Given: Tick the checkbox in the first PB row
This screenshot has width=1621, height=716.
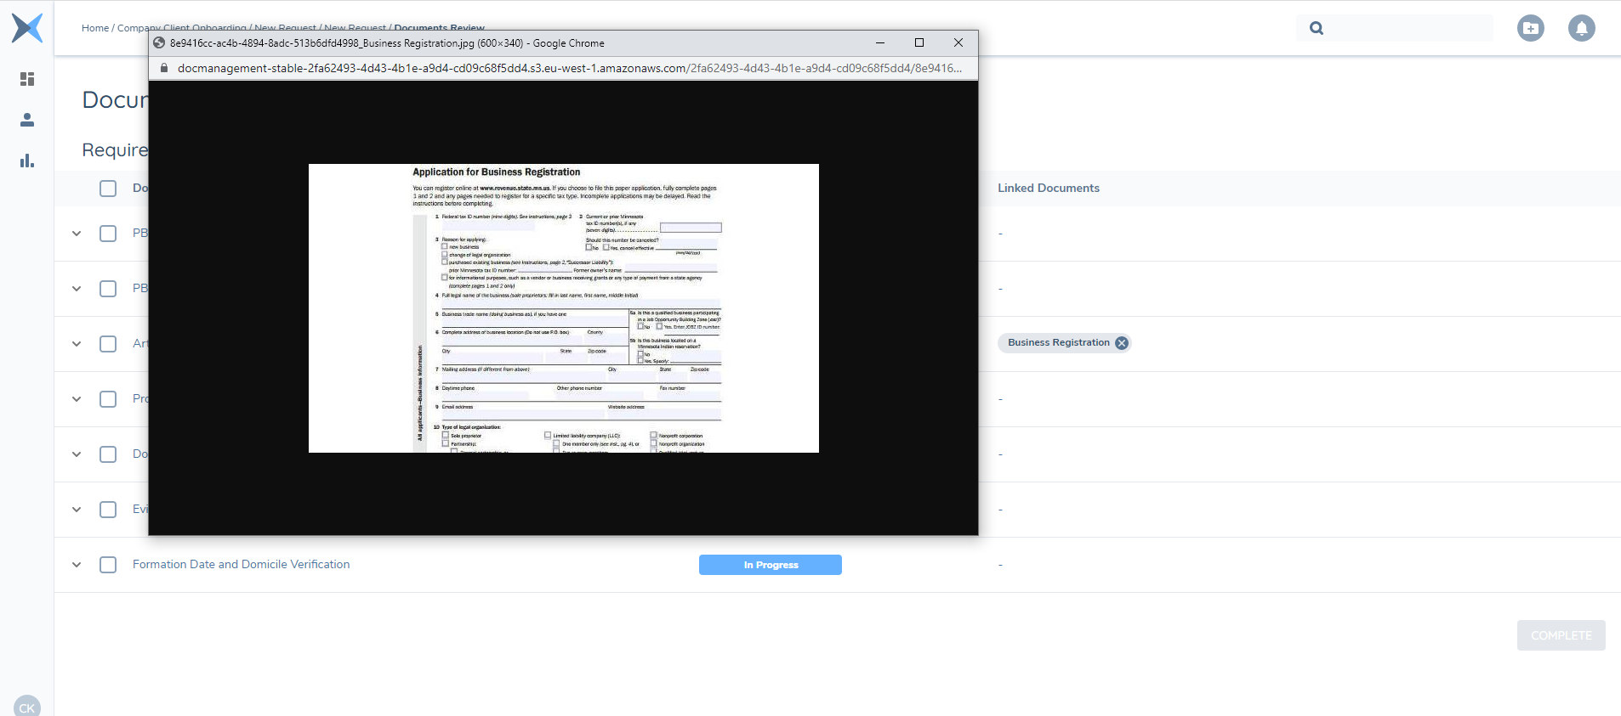Looking at the screenshot, I should coord(108,234).
